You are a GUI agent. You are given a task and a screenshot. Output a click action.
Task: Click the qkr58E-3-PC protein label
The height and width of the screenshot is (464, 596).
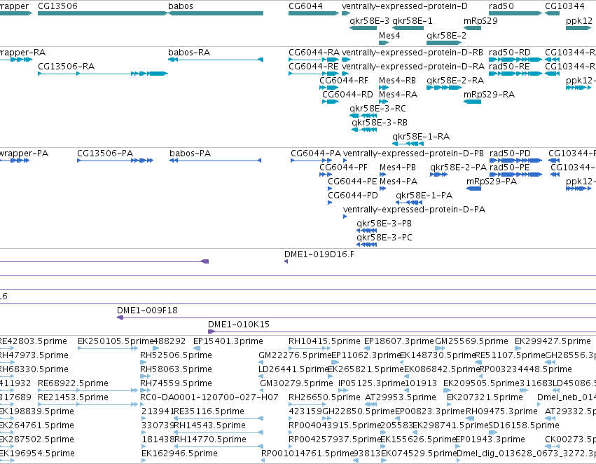pyautogui.click(x=384, y=238)
